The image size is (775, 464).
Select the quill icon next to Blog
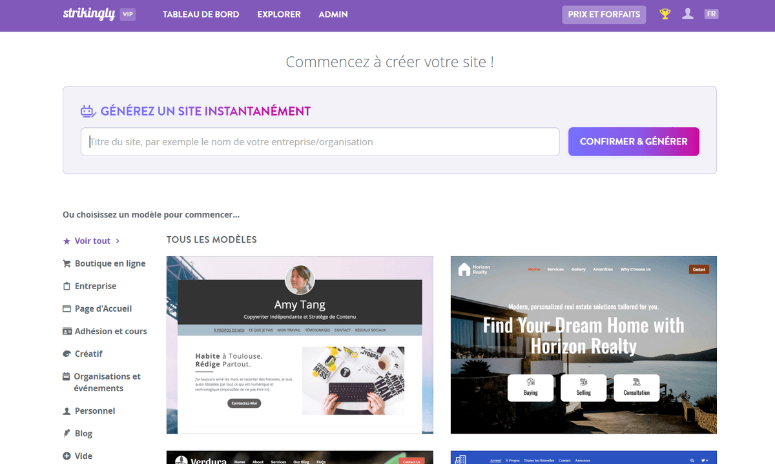tap(66, 432)
